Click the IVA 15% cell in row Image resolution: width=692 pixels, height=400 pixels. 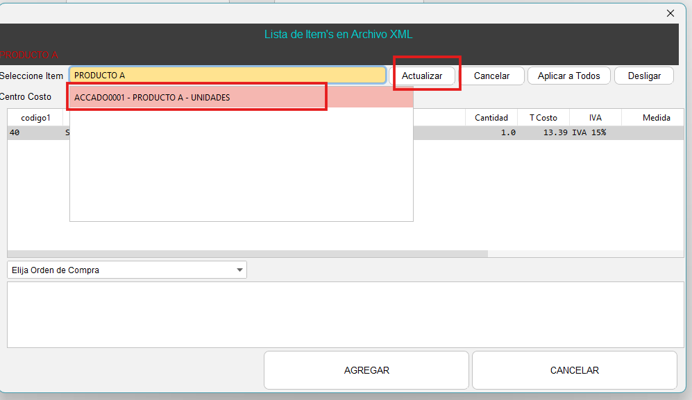[589, 132]
